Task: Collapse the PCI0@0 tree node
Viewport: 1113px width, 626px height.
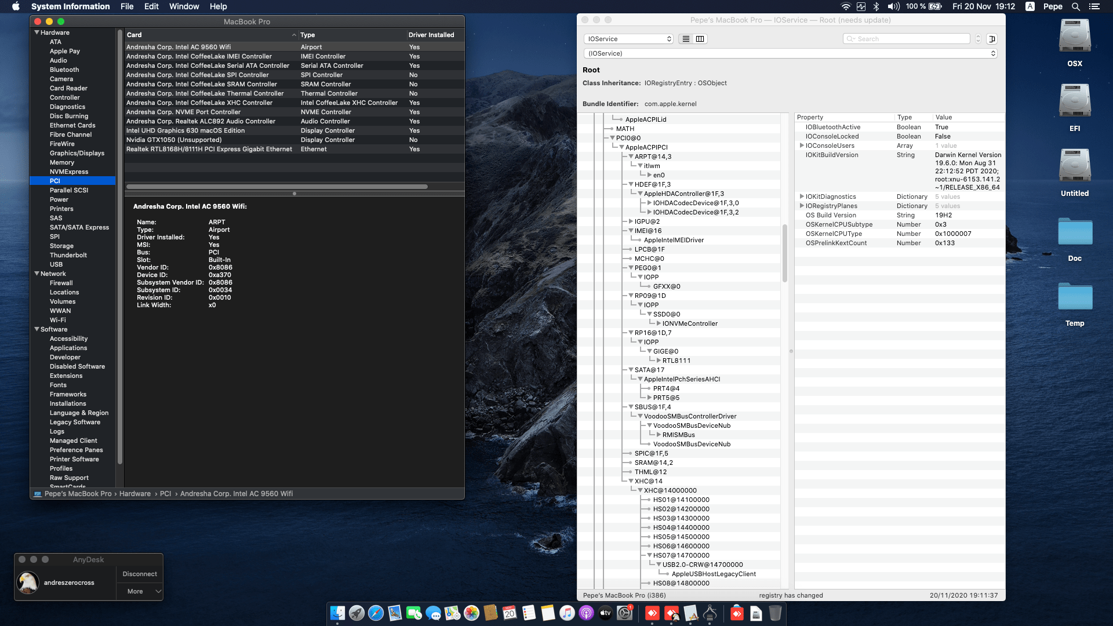Action: click(x=612, y=138)
